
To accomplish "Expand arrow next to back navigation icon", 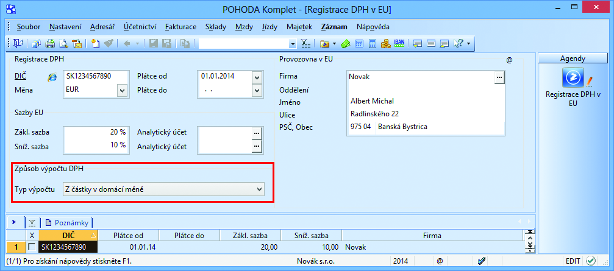I will (137, 43).
